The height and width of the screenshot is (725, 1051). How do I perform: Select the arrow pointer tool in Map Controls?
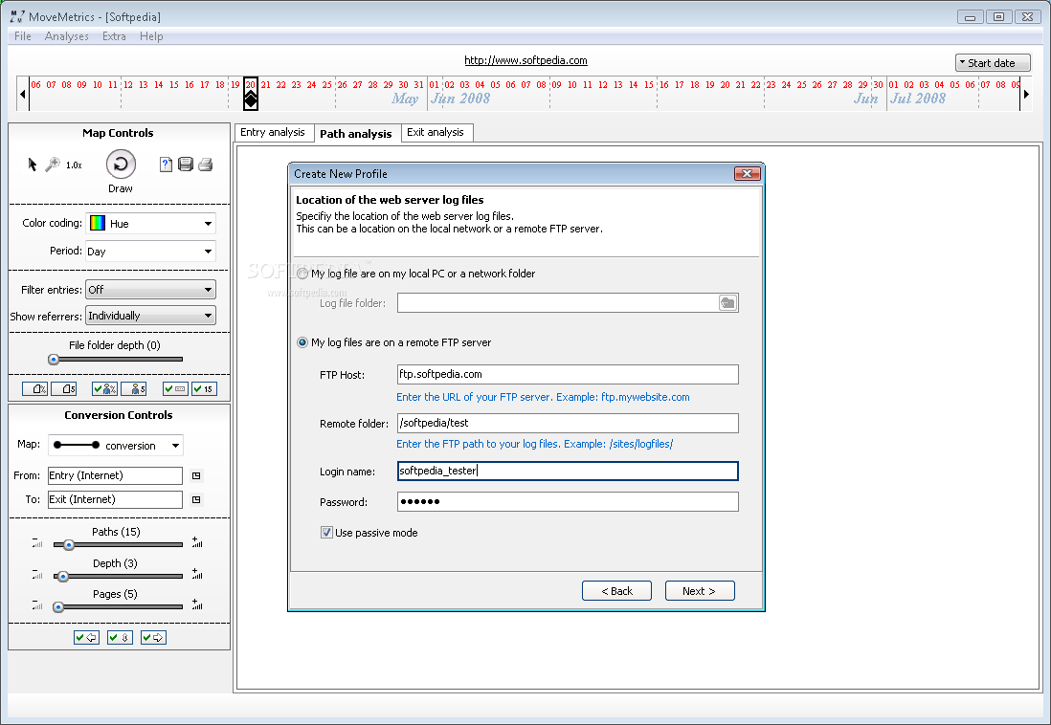[x=33, y=165]
